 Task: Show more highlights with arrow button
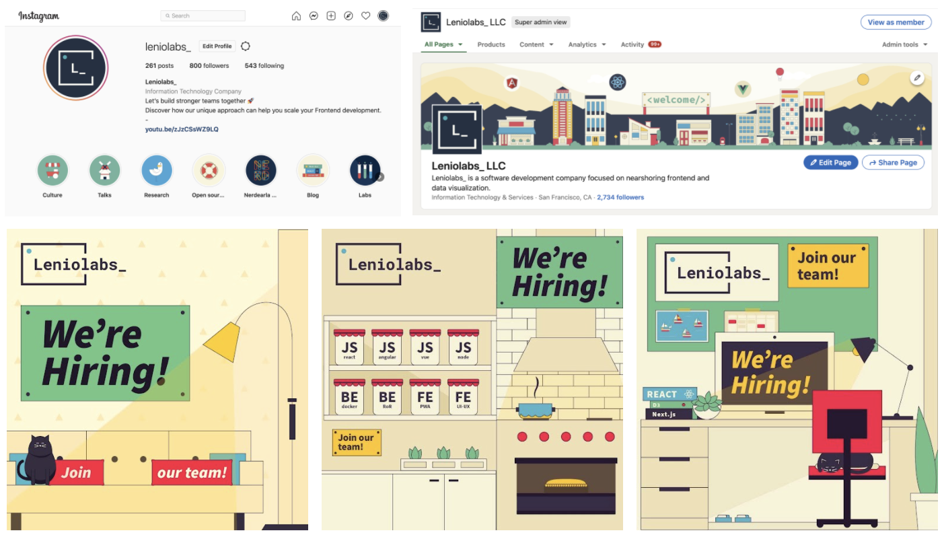click(x=380, y=177)
